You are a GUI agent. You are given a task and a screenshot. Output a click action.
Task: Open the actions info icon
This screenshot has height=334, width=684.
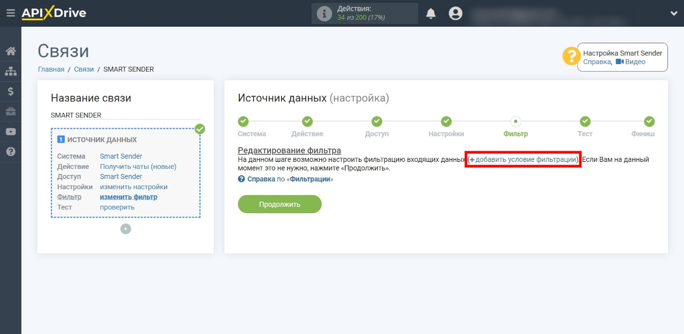click(324, 13)
